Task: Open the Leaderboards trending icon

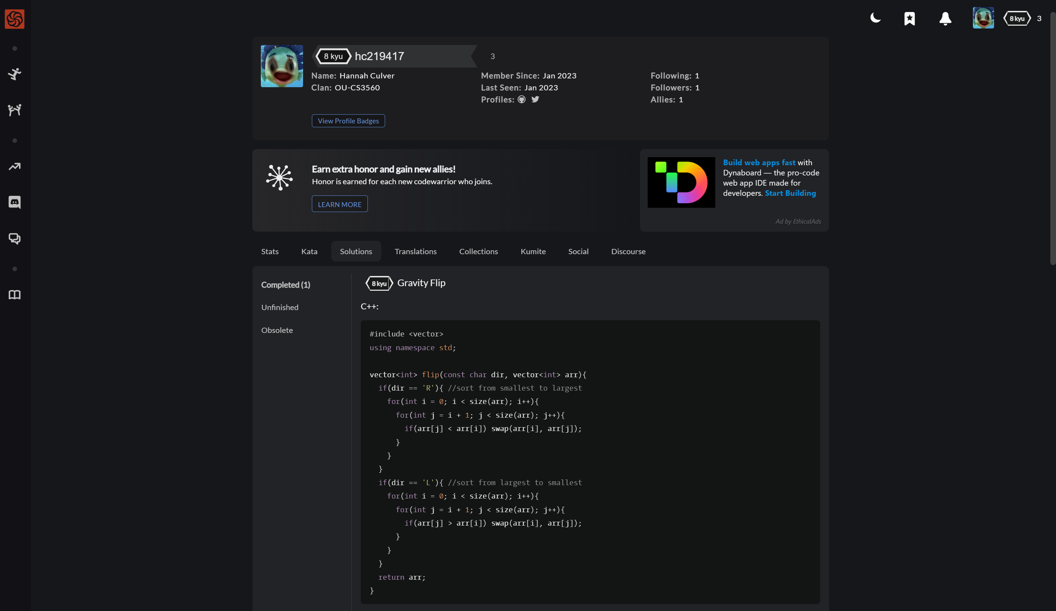Action: pos(15,167)
